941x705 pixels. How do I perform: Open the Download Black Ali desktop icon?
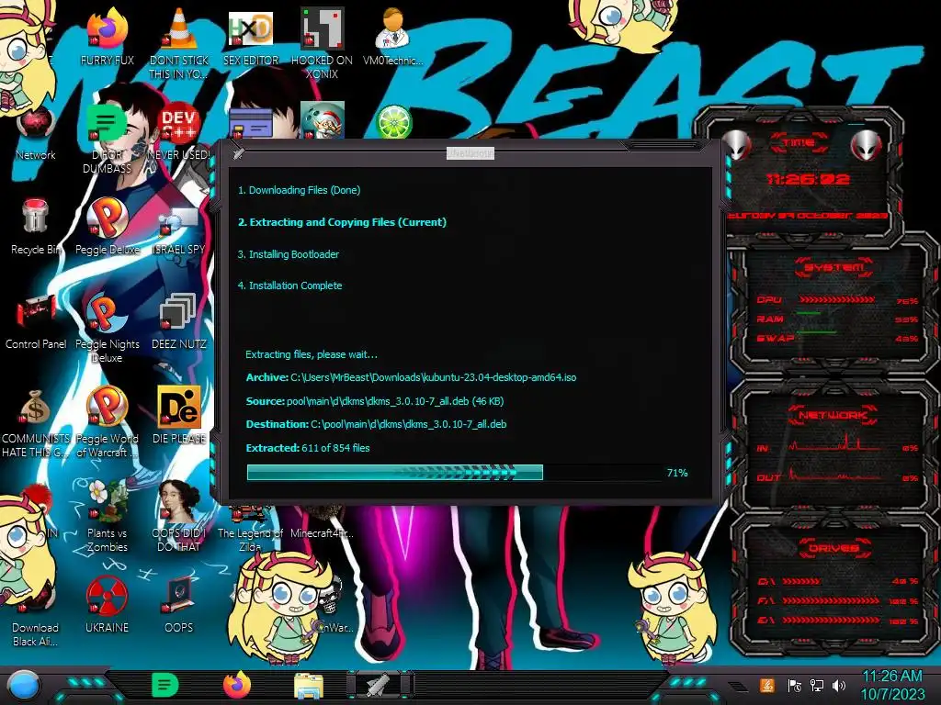pyautogui.click(x=36, y=611)
